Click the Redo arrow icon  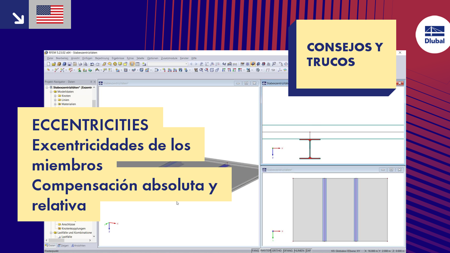pos(98,64)
